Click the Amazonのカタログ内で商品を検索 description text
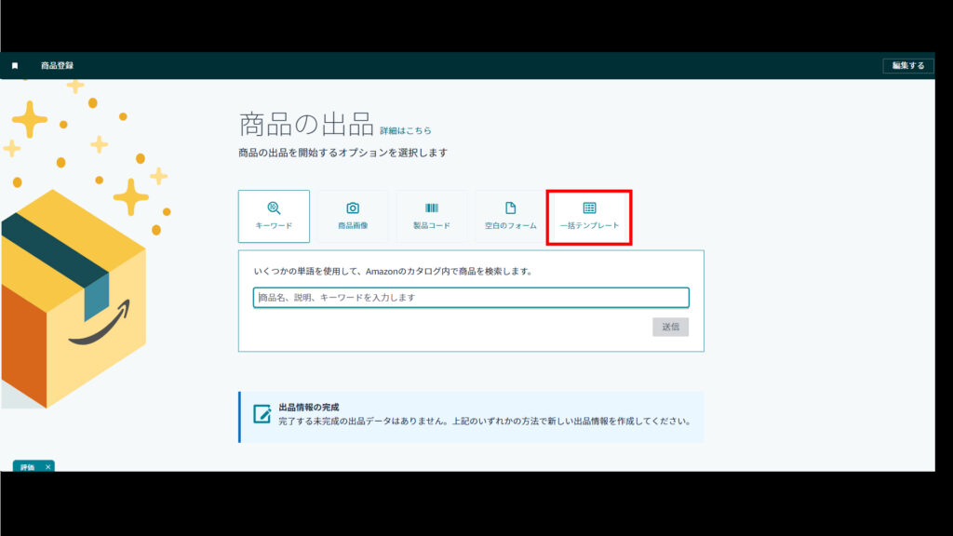Screen dimensions: 953x536 pyautogui.click(x=394, y=271)
